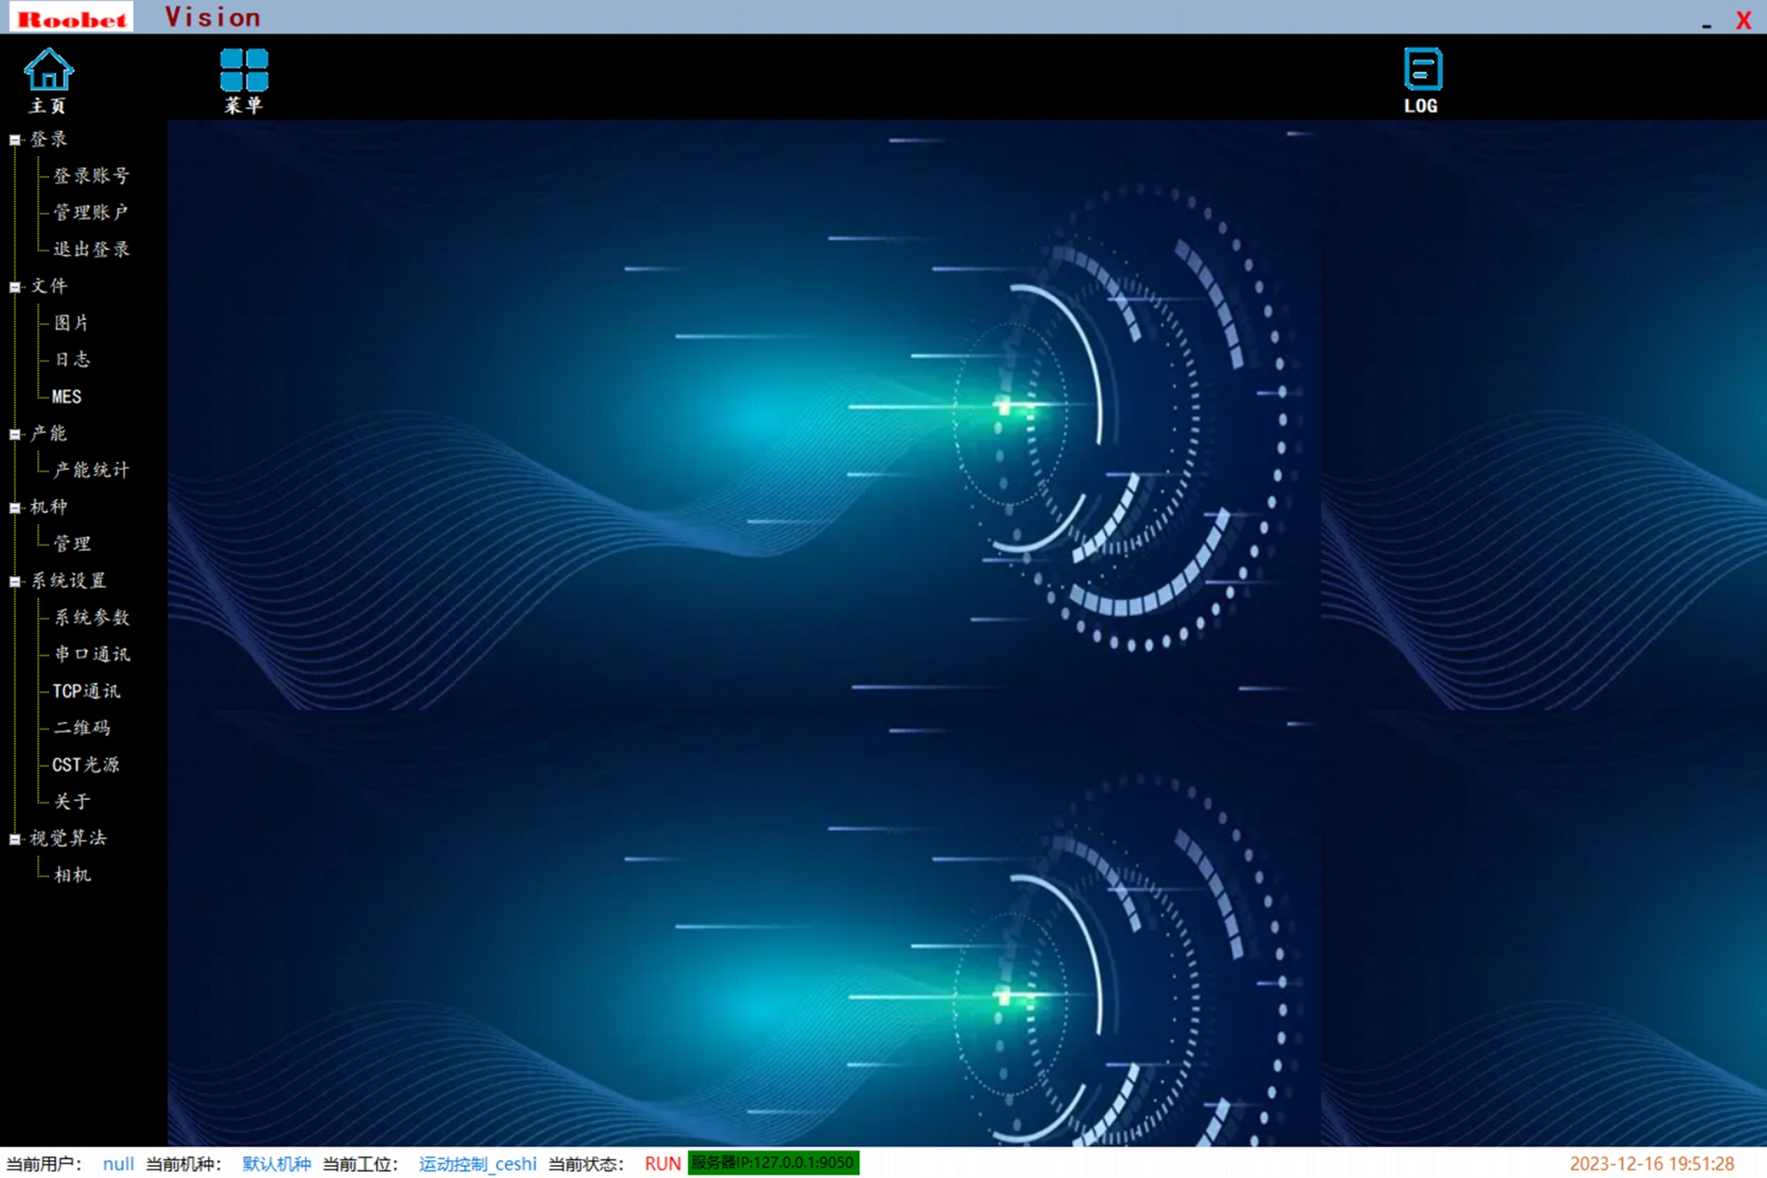Select 相机 under 视觉算法
Screen dimensions: 1767x1178
[x=72, y=875]
